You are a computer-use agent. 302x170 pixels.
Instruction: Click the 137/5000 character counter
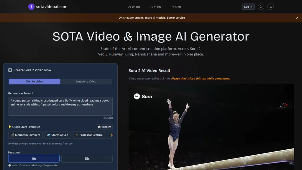point(107,118)
